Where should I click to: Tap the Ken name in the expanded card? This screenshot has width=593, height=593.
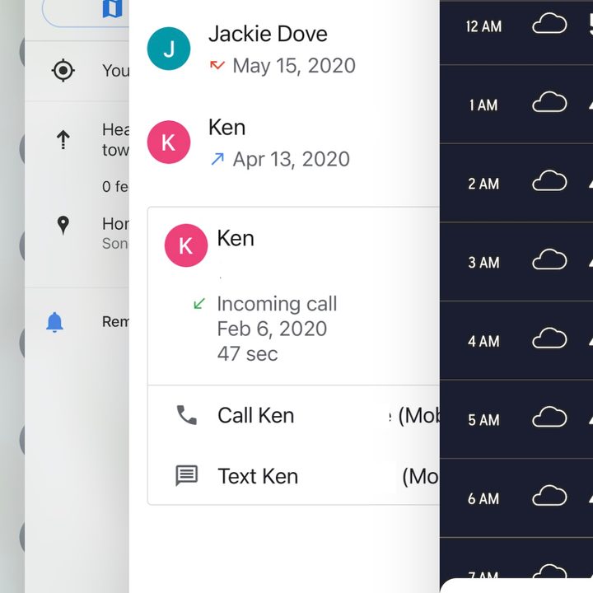pos(236,238)
